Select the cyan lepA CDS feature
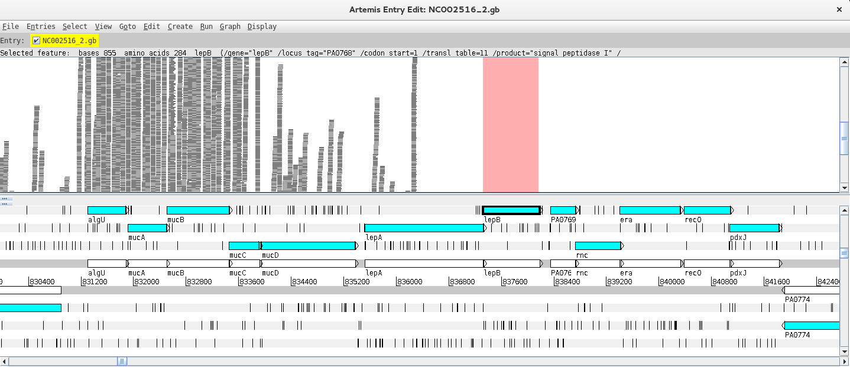The width and height of the screenshot is (850, 367). point(424,228)
